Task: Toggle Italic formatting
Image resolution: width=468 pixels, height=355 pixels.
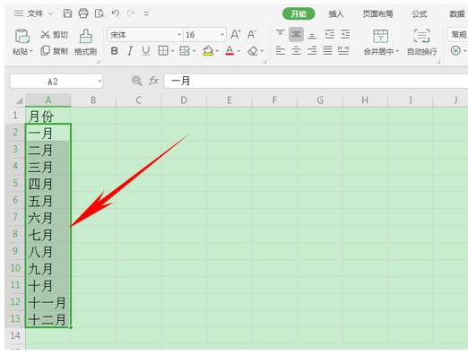Action: pyautogui.click(x=130, y=51)
